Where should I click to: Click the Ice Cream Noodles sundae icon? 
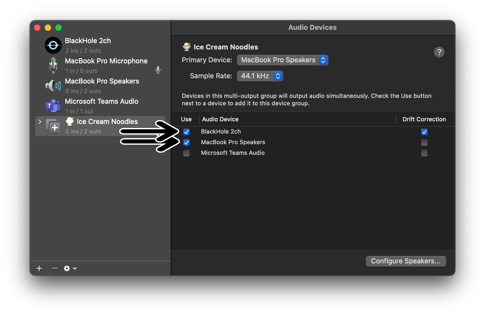point(69,122)
